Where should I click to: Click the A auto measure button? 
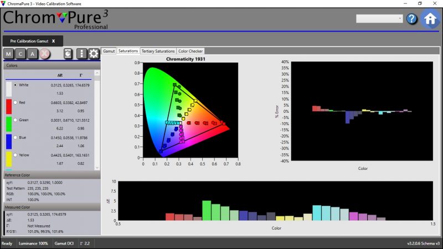point(33,54)
